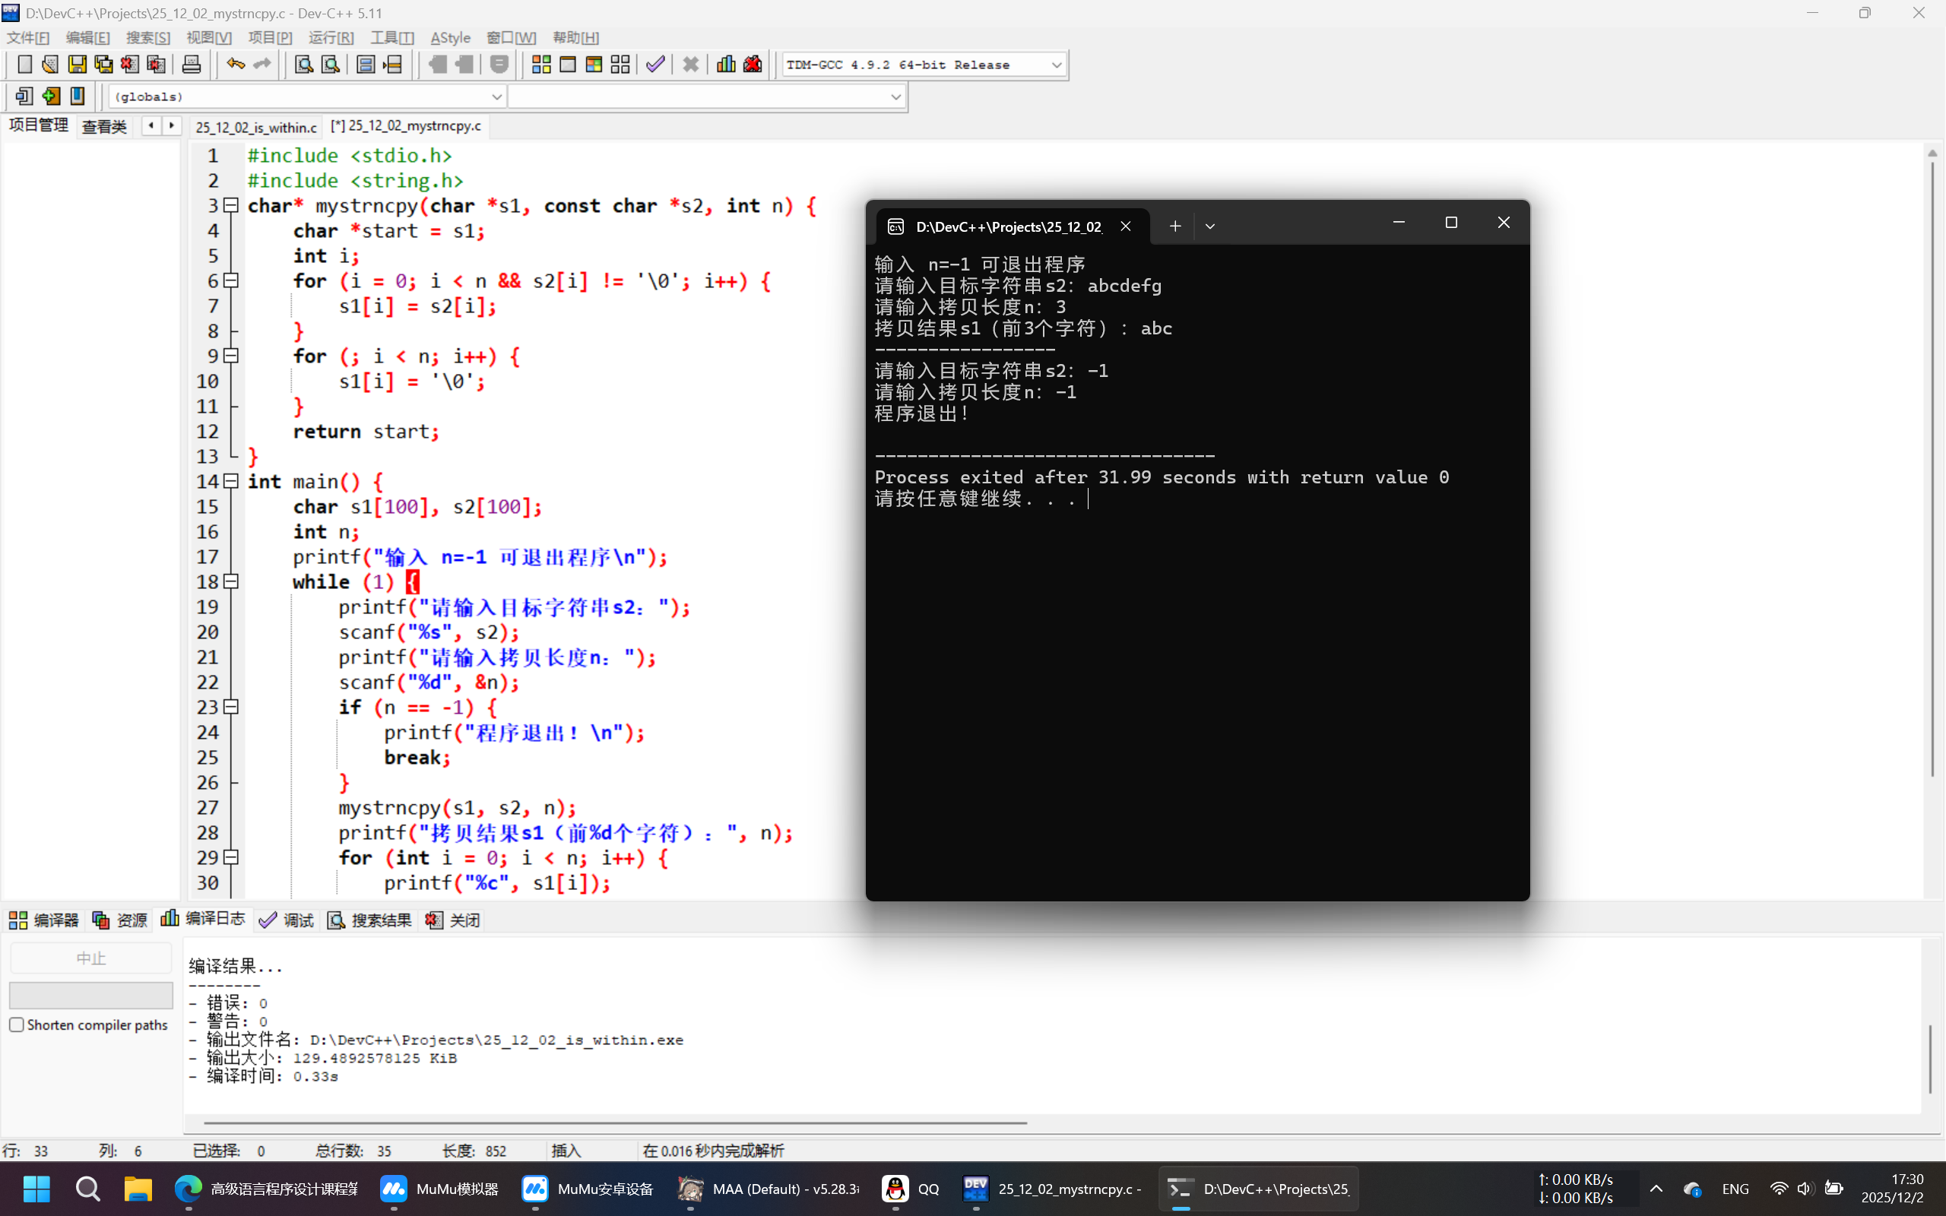Viewport: 1946px width, 1216px height.
Task: Collapse the main function fold at line 14
Action: [232, 481]
